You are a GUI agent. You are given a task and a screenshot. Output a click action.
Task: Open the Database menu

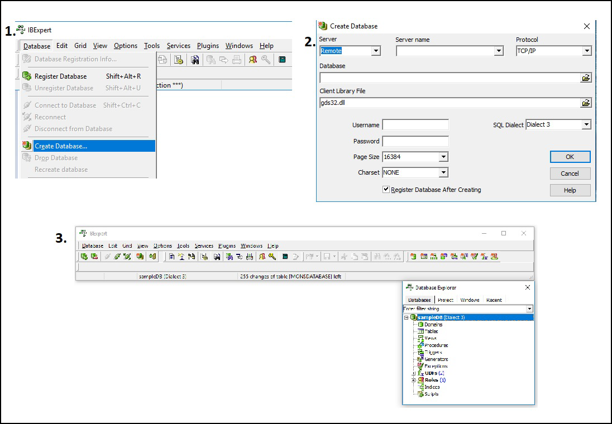tap(36, 46)
